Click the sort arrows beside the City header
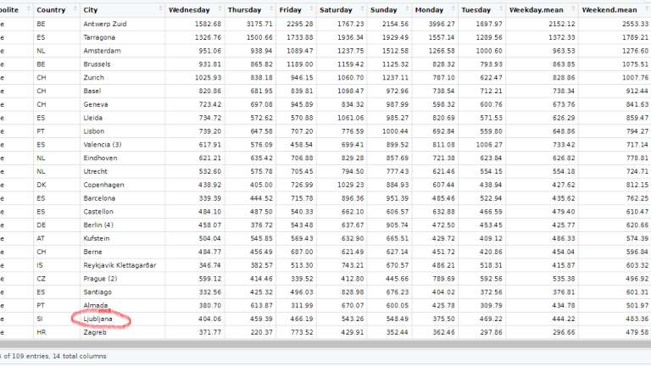Viewport: 651px width, 366px height. pos(159,10)
